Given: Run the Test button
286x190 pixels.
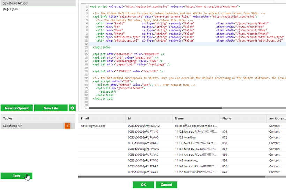Looking at the screenshot, I should click(x=17, y=176).
